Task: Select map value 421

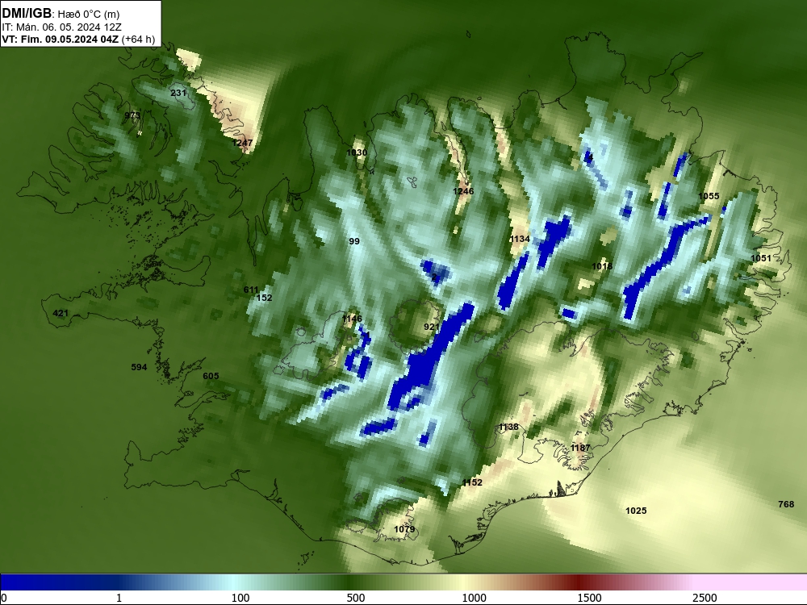Action: pos(61,313)
